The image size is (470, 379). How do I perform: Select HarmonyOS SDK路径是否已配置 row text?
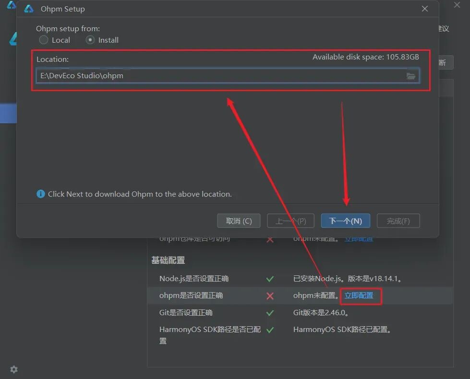pos(210,335)
